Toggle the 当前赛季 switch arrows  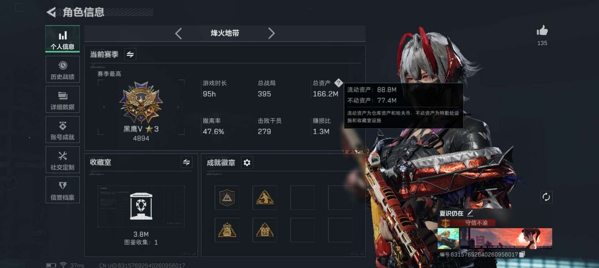(130, 54)
